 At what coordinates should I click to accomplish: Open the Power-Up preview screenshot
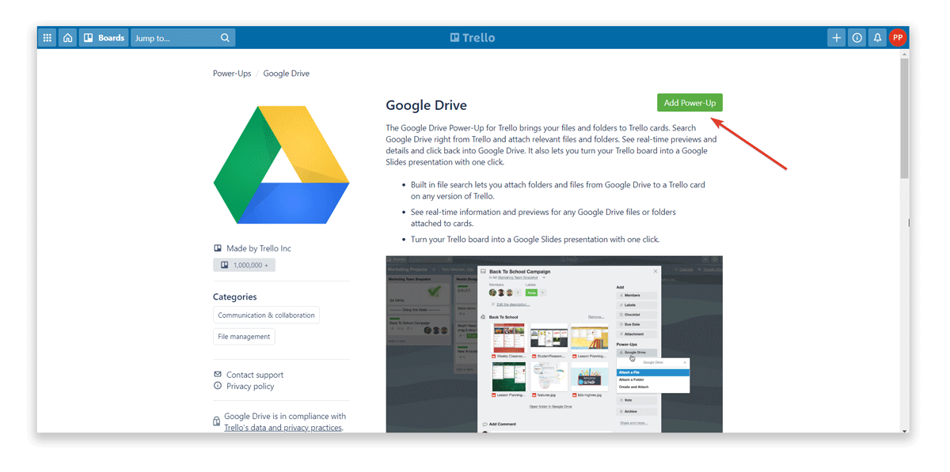(x=554, y=344)
